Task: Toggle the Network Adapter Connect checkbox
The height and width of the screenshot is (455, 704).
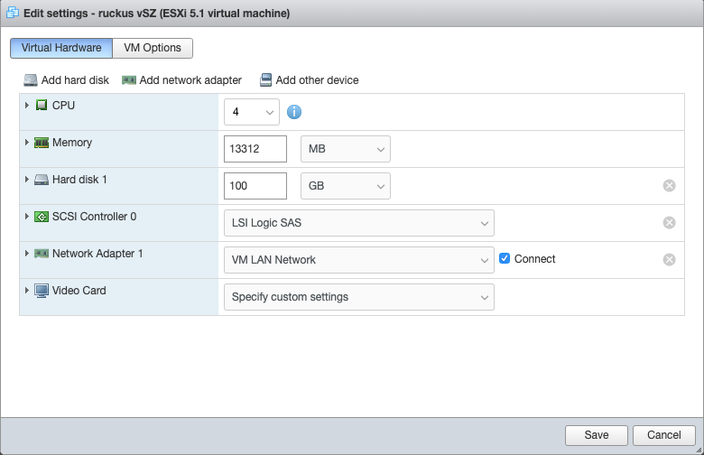Action: (x=505, y=259)
